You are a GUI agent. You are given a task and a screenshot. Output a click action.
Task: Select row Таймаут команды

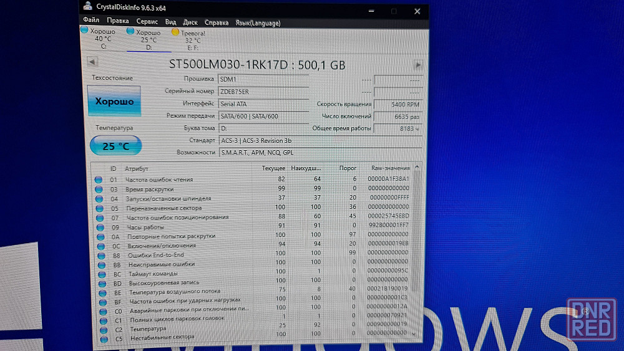(253, 272)
